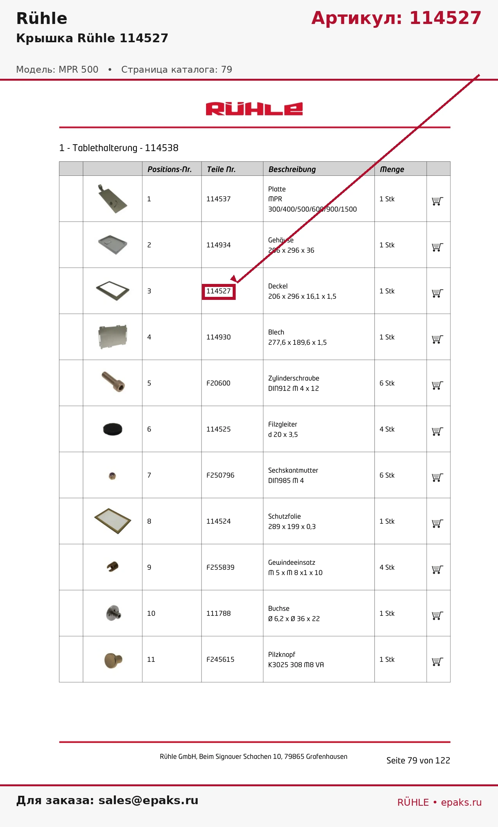Click cart icon for Pilzknopf F245615
The width and height of the screenshot is (498, 827).
(x=438, y=661)
